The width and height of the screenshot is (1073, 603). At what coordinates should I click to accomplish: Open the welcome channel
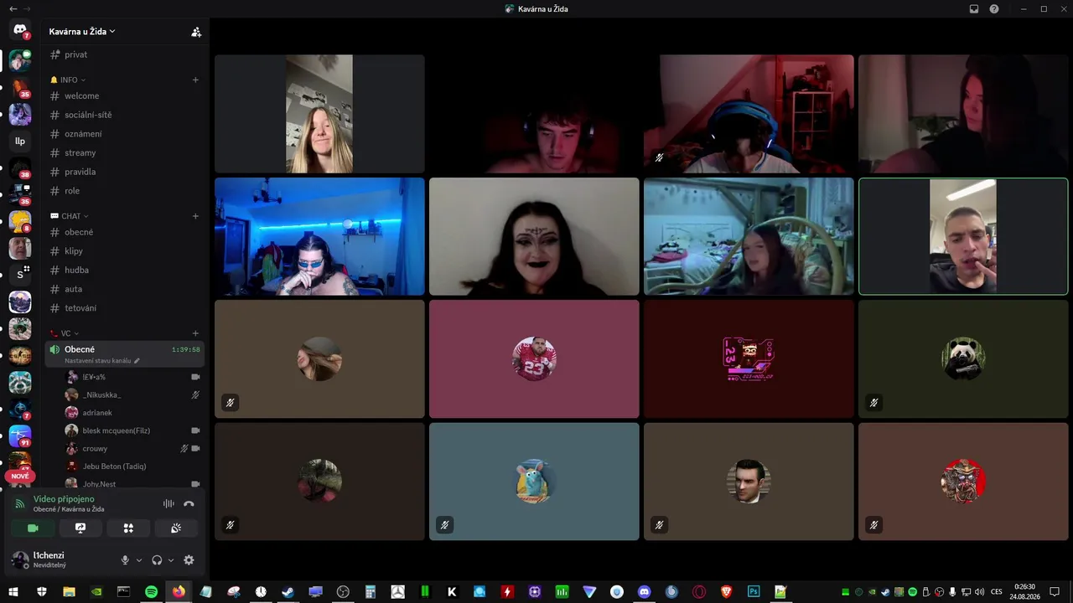pos(124,96)
